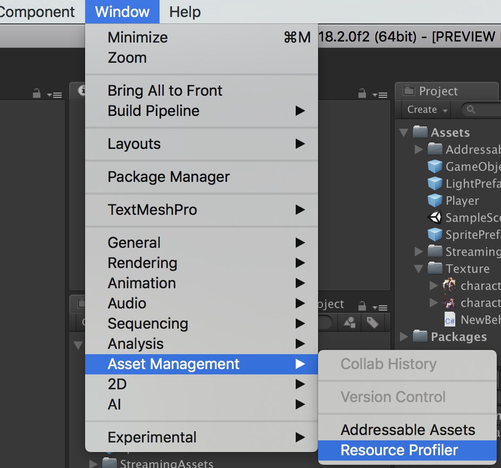The height and width of the screenshot is (468, 501).
Task: Select the SampleScene Unity icon
Action: 435,218
